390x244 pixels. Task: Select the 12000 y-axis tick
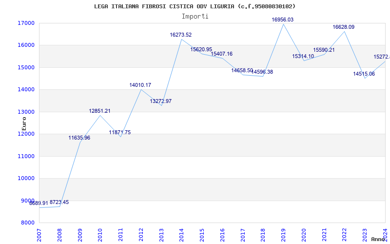tap(26, 134)
